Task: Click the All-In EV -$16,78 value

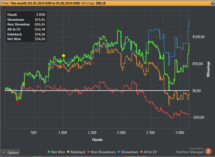Action: pos(39,29)
